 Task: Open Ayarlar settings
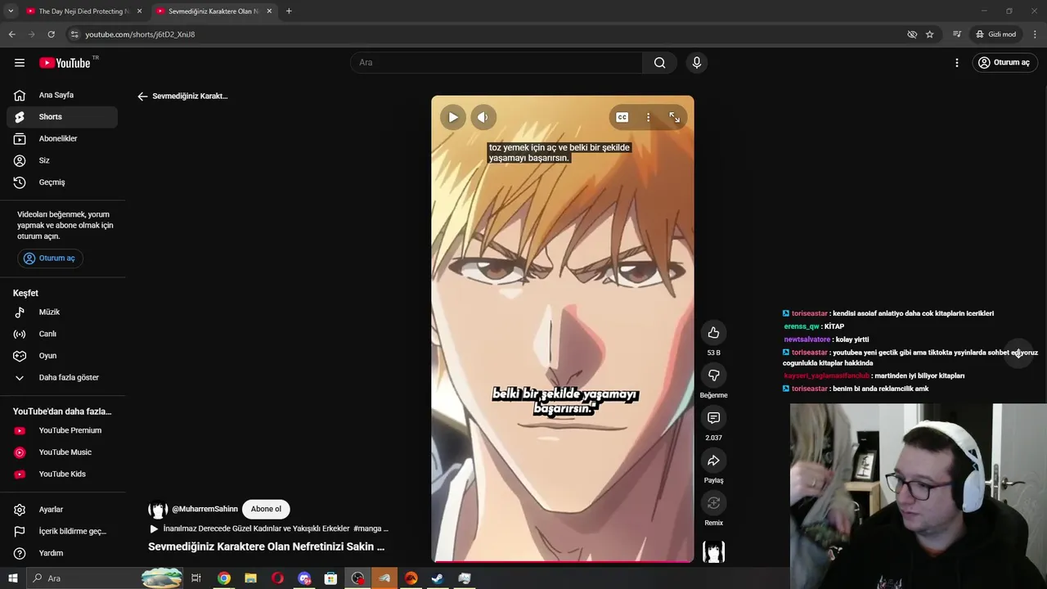tap(62, 510)
